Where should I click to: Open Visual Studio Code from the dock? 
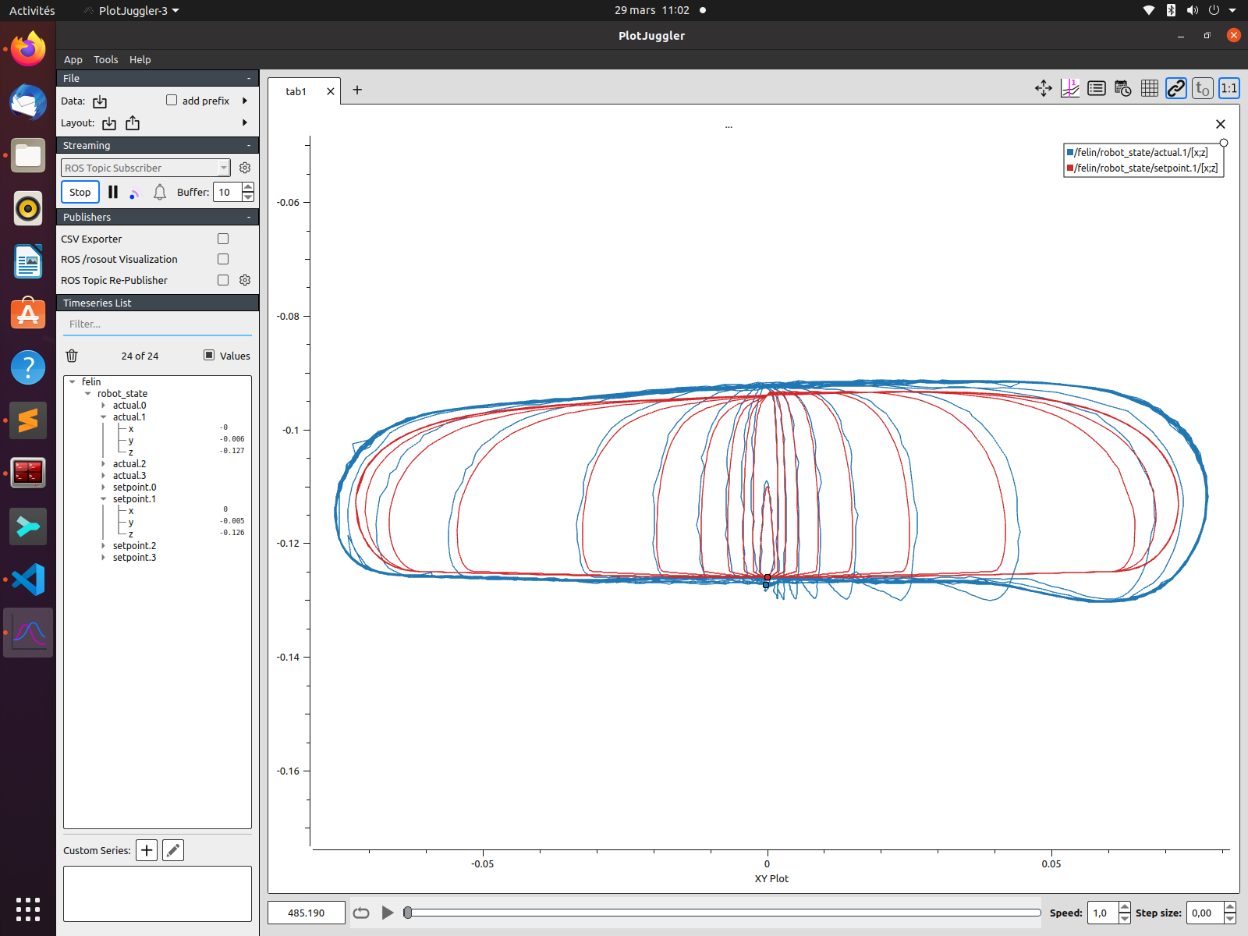click(28, 580)
